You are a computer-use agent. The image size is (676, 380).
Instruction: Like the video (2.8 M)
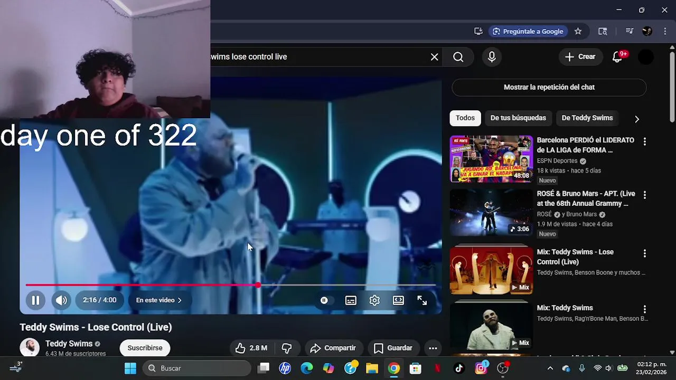[251, 348]
